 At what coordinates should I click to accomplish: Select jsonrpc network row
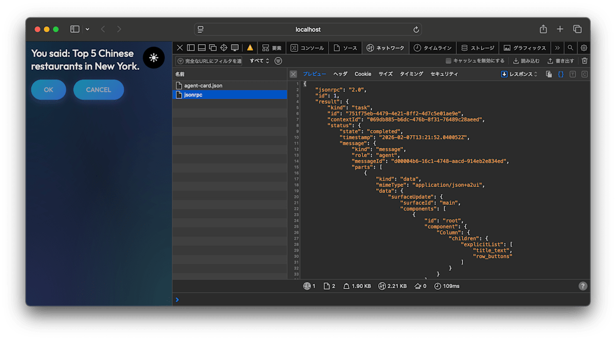click(229, 95)
